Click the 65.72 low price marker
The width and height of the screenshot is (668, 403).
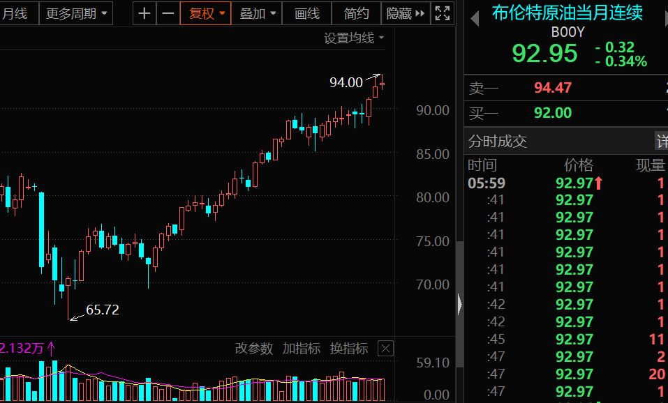pos(102,310)
